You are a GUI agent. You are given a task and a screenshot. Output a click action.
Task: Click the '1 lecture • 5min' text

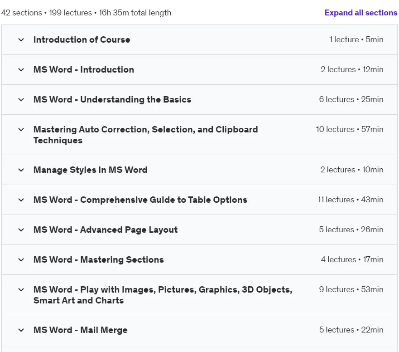pyautogui.click(x=356, y=39)
